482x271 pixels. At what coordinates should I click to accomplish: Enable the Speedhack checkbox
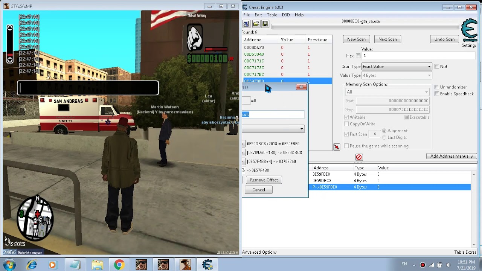437,94
